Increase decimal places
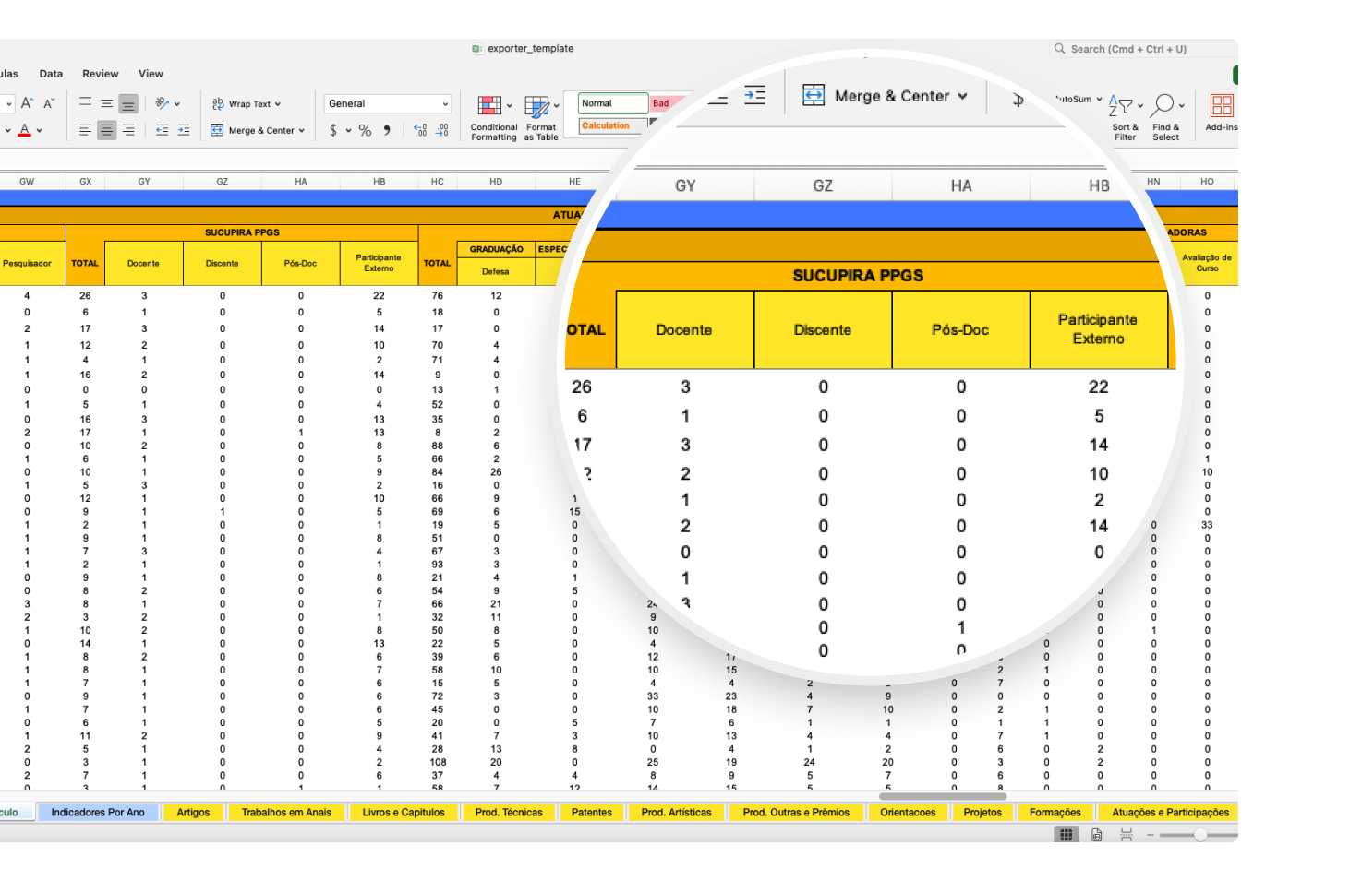This screenshot has height=869, width=1362. 420,131
